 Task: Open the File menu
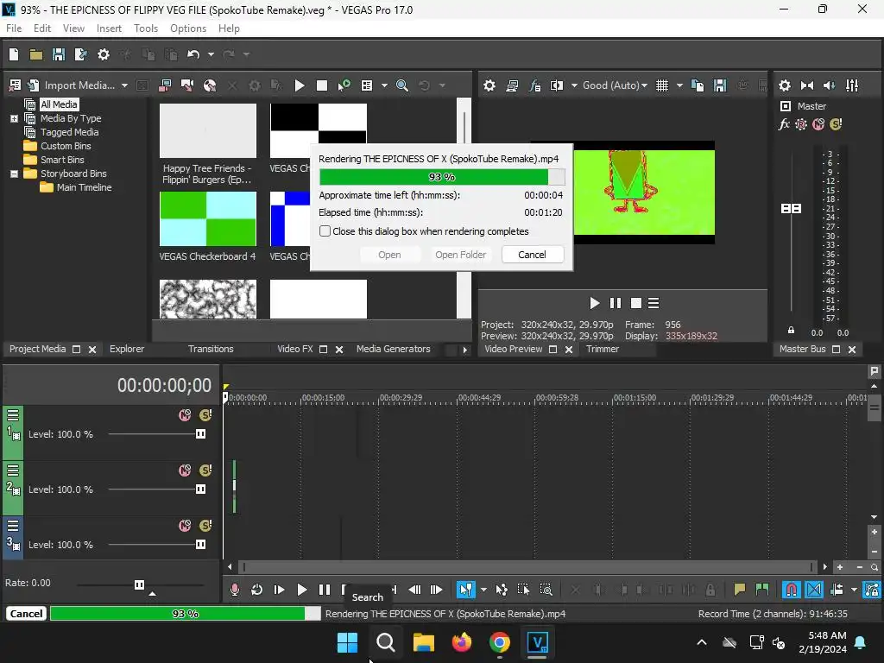tap(14, 28)
